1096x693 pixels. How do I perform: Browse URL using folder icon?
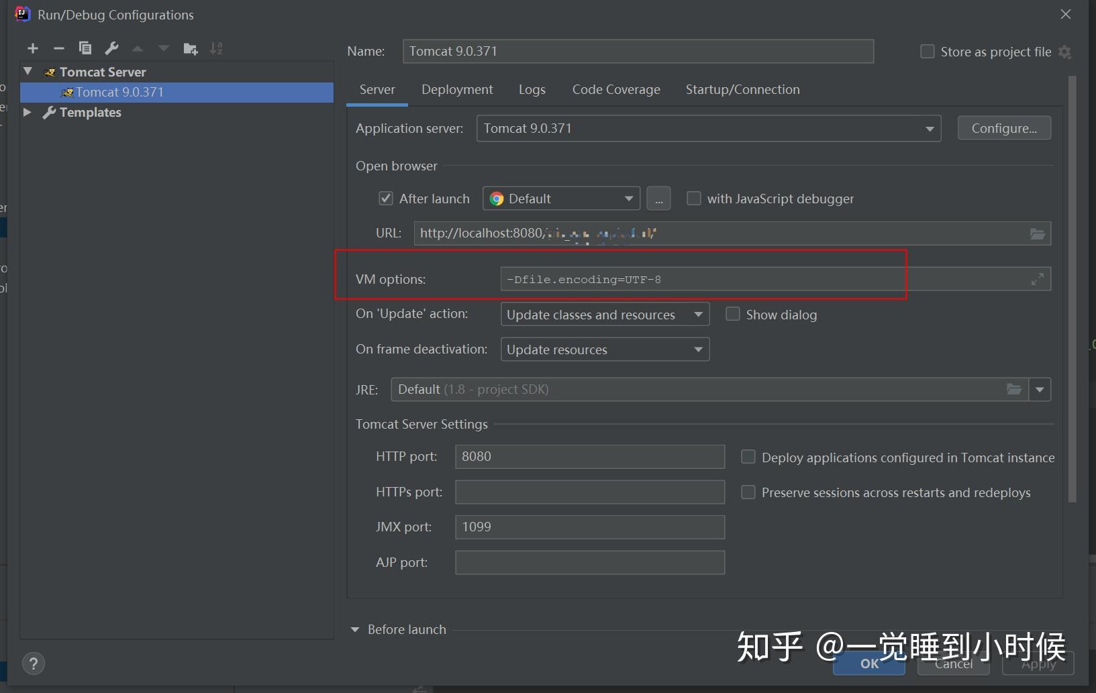tap(1038, 233)
